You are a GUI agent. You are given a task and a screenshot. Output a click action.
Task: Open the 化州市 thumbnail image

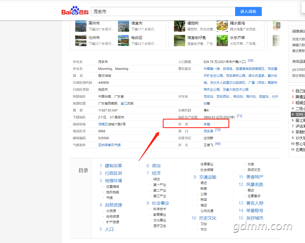click(81, 41)
